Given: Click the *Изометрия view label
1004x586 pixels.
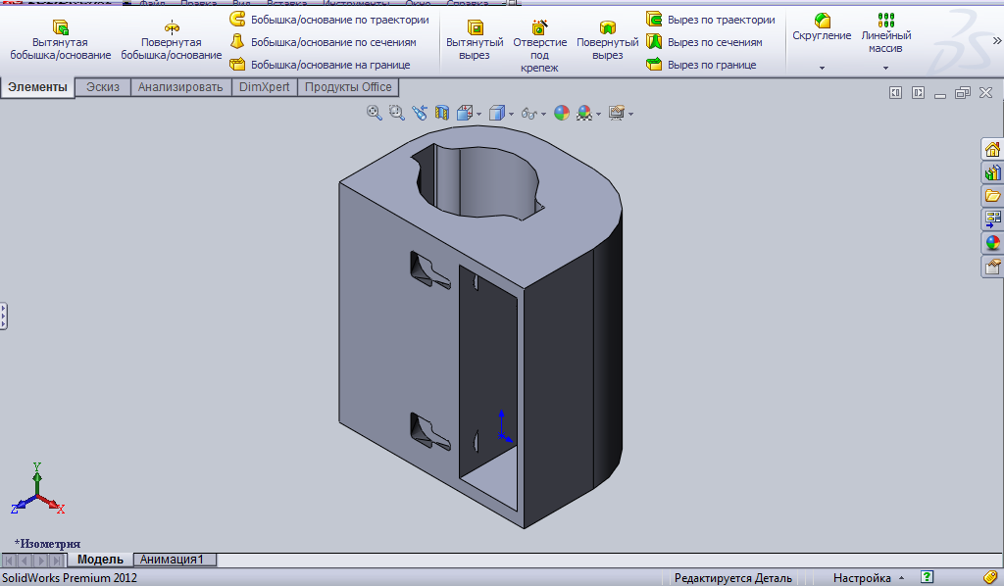Looking at the screenshot, I should click(x=47, y=544).
